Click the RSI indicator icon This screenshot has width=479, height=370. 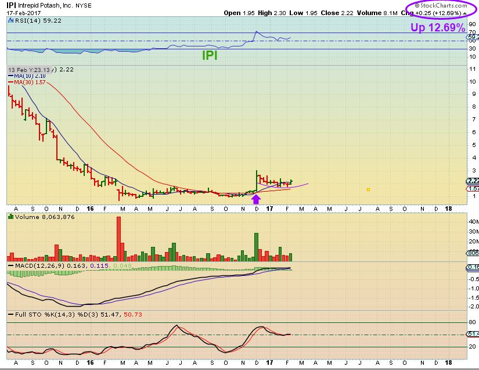tap(10, 20)
